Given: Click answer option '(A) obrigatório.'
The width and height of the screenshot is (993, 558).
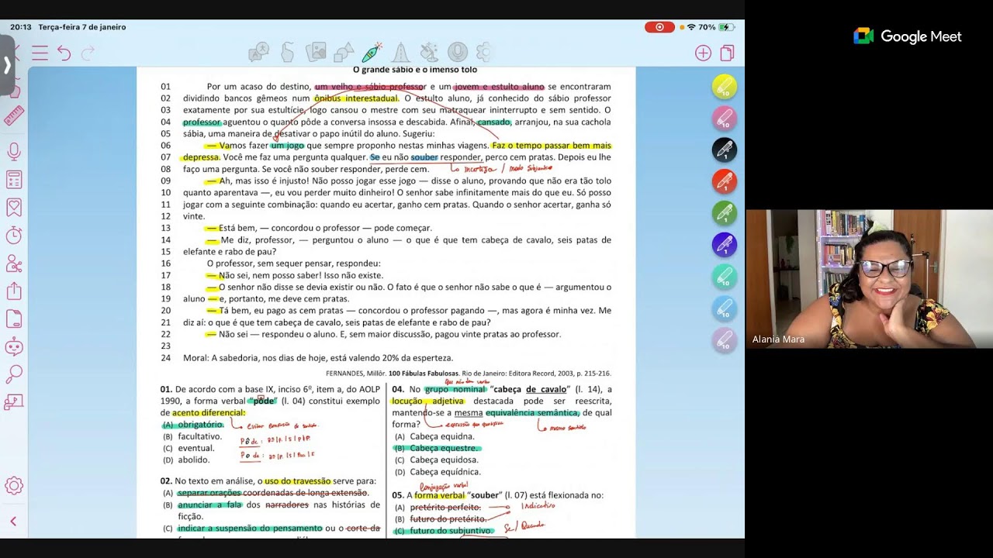Looking at the screenshot, I should 192,425.
